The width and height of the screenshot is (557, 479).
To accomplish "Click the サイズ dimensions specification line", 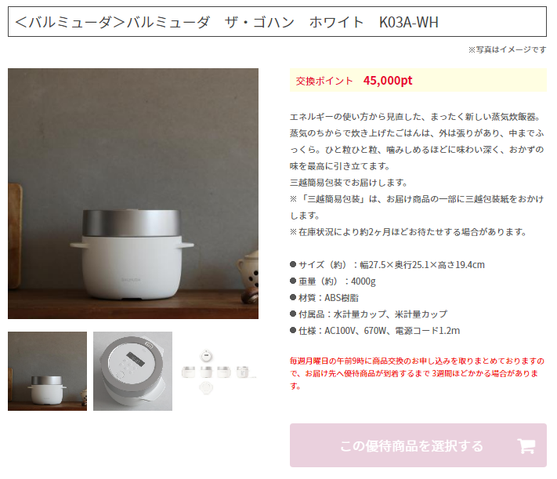I will [387, 264].
